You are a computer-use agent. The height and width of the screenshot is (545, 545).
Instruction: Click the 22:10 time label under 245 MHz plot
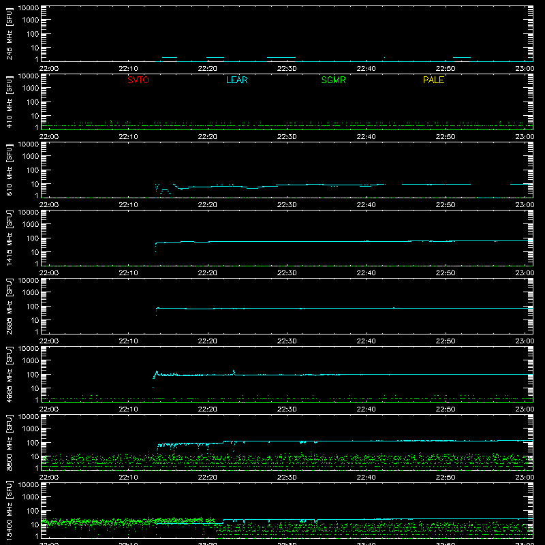point(128,69)
